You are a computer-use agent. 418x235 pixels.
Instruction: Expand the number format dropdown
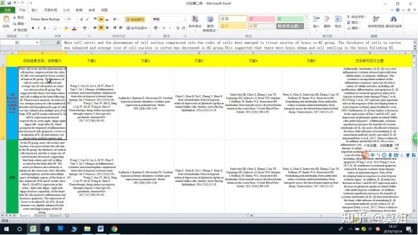184,19
